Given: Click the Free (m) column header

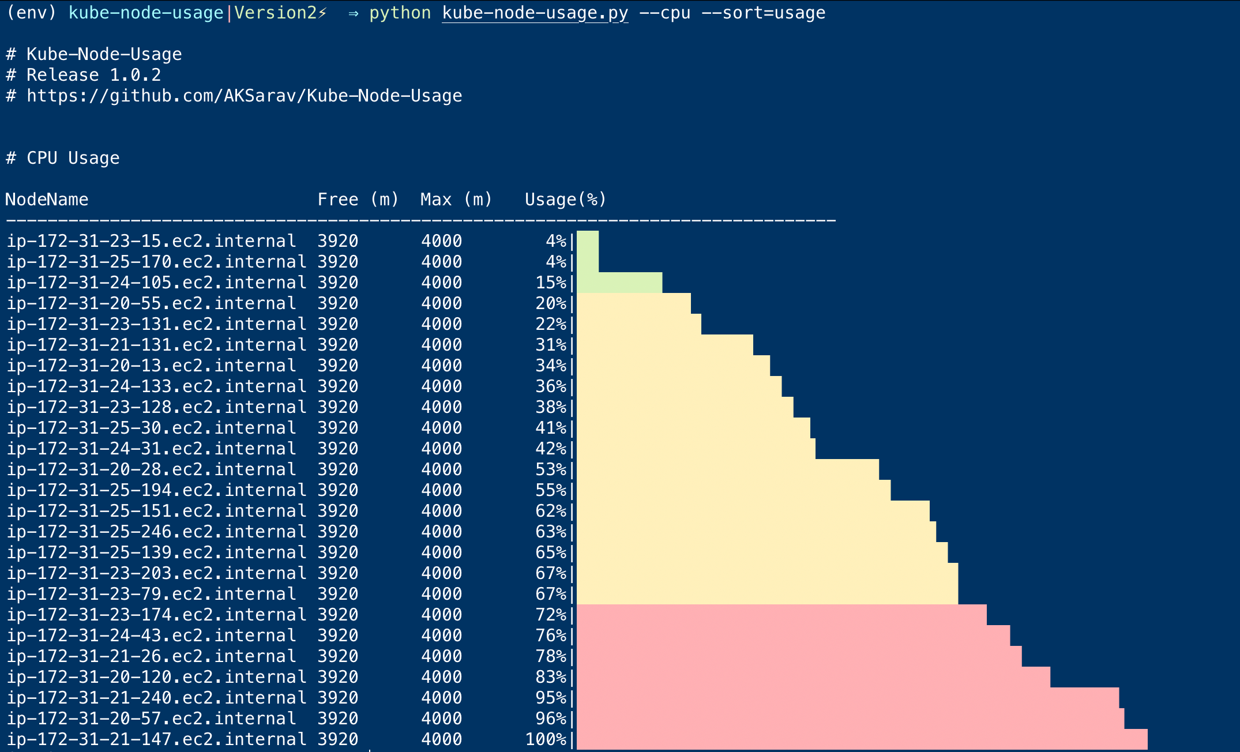Looking at the screenshot, I should point(358,199).
